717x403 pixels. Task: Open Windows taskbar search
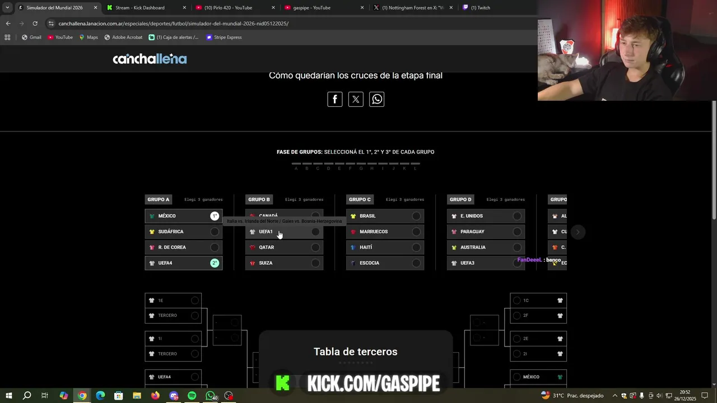[27, 396]
